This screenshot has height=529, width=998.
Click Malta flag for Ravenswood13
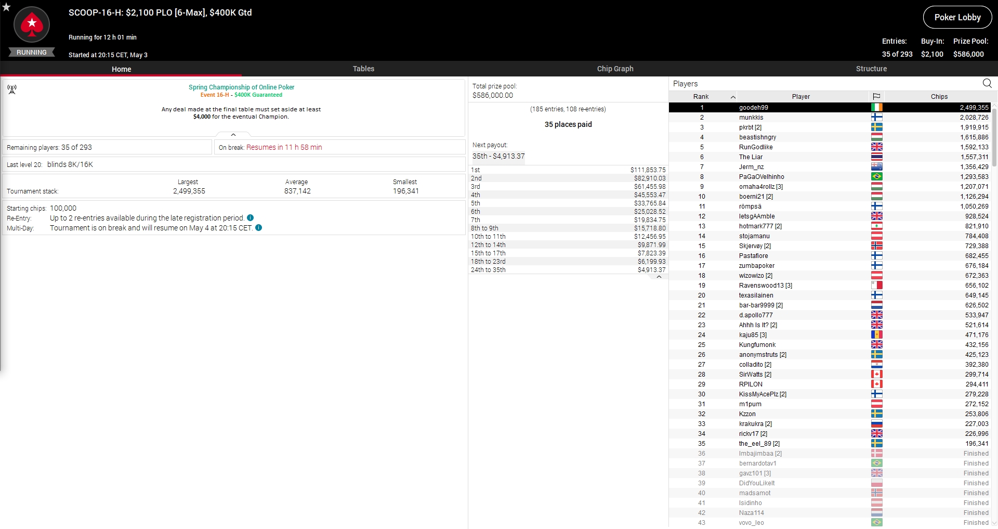tap(877, 286)
